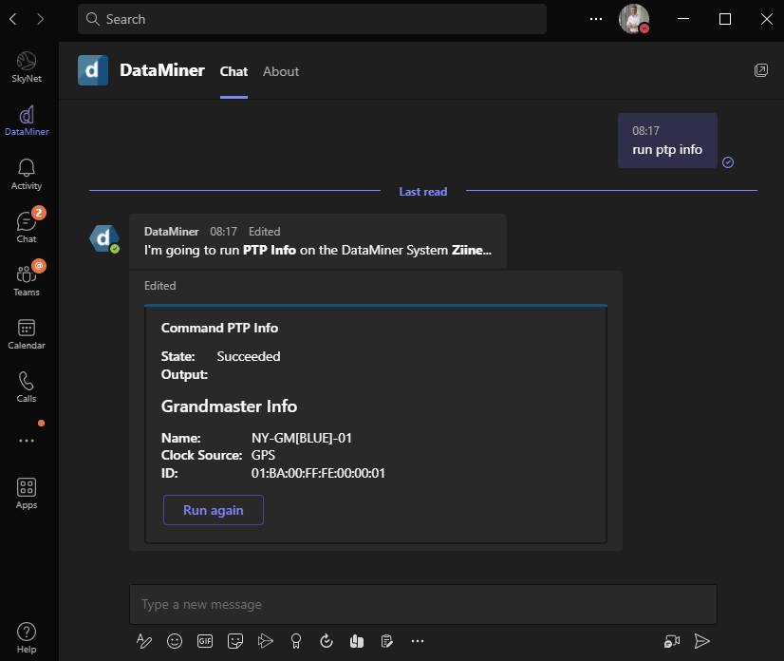Screen dimensions: 784x661
Task: Click the DataMiner bot avatar beside message
Action: (x=104, y=238)
